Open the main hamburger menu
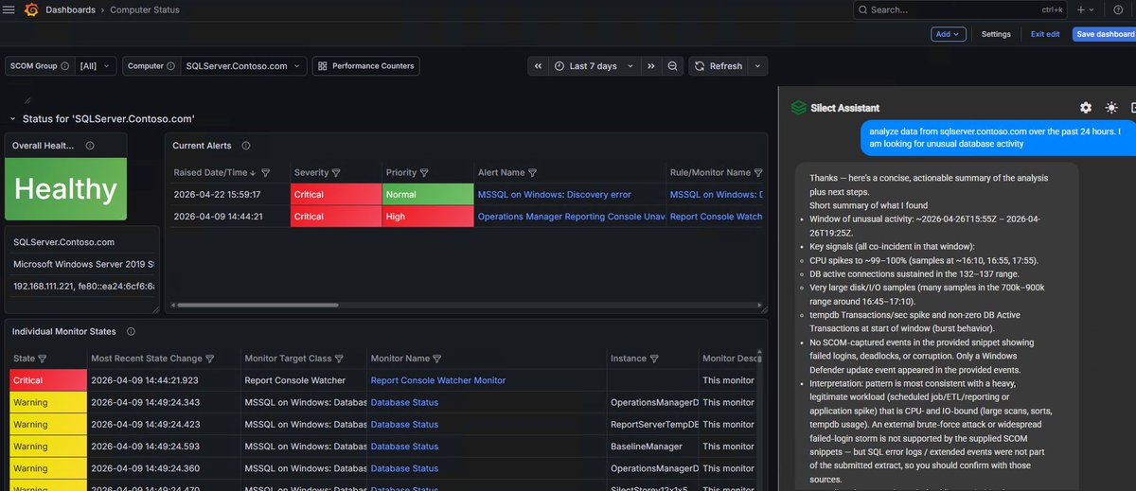The height and width of the screenshot is (491, 1136). (x=10, y=9)
